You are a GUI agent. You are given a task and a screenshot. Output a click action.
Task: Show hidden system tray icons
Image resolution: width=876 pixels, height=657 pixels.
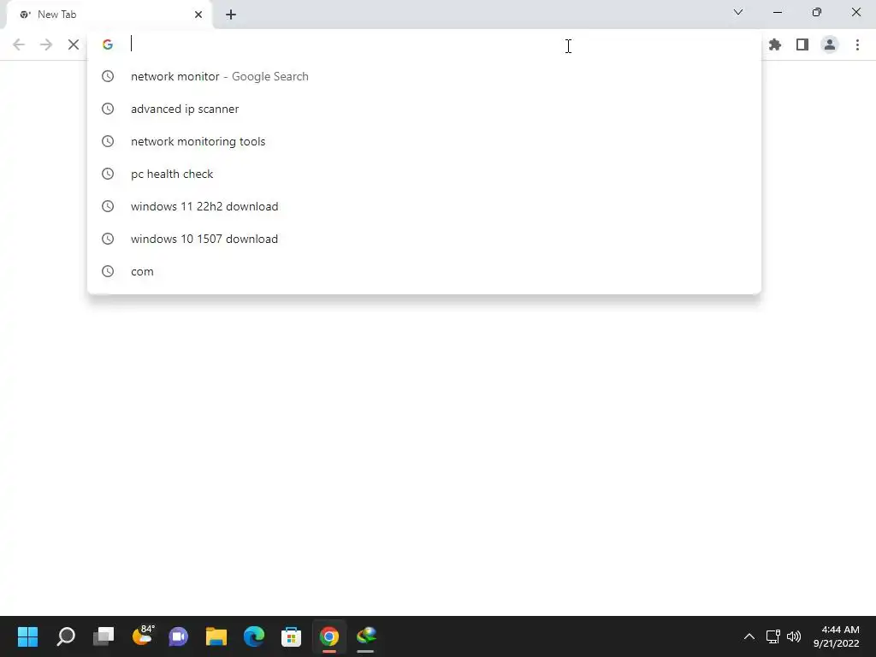749,636
